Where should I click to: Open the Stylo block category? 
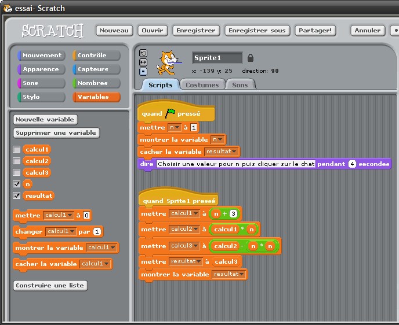[42, 97]
